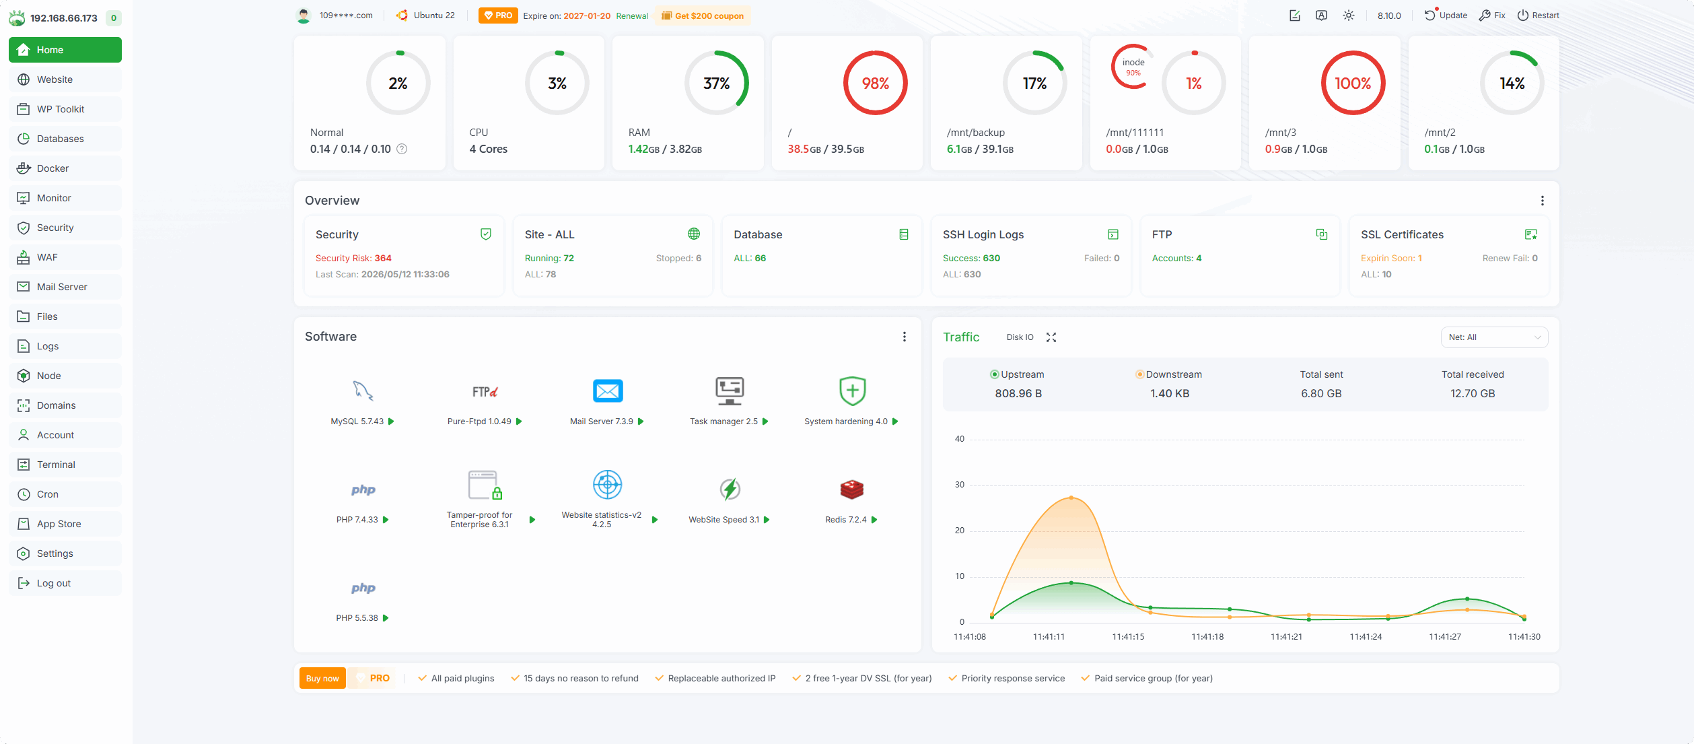Toggle the Upstream series indicator
The image size is (1694, 744).
tap(994, 374)
